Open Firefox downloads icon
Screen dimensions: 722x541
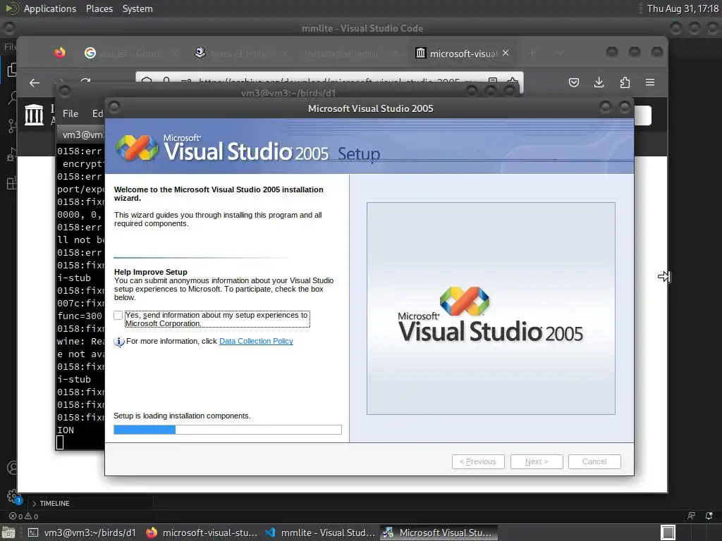(599, 83)
